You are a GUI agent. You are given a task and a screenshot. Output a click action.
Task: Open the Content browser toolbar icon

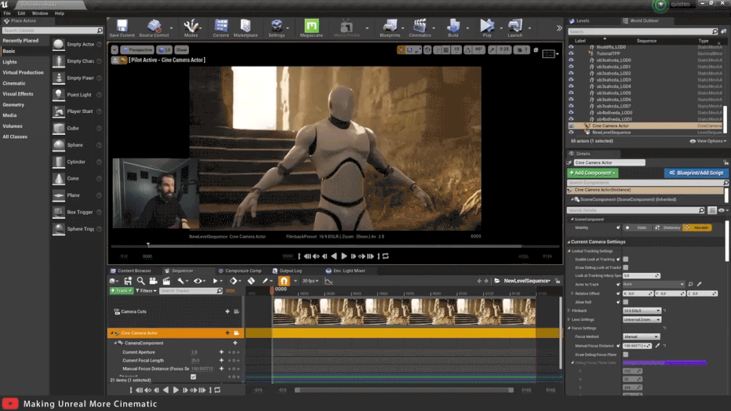(221, 28)
